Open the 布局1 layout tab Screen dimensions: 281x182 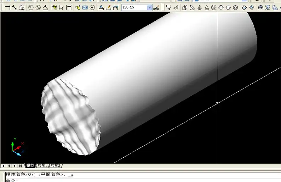point(42,166)
